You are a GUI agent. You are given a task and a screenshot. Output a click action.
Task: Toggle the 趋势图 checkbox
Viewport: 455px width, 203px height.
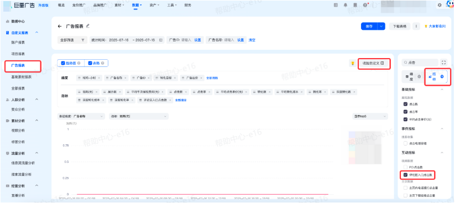tap(63, 63)
